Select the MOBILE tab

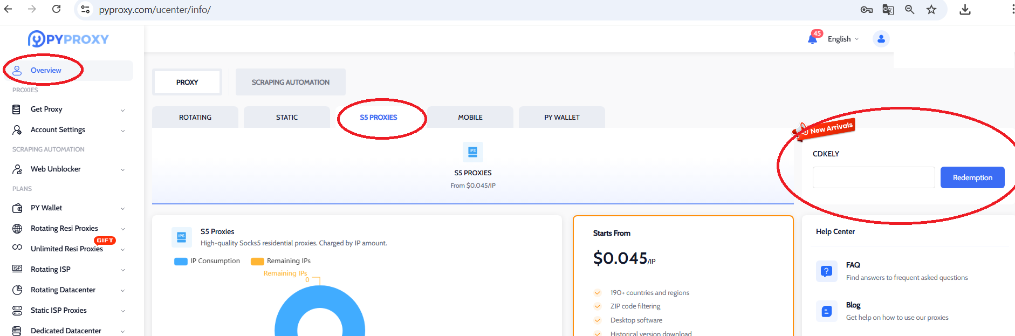coord(470,117)
